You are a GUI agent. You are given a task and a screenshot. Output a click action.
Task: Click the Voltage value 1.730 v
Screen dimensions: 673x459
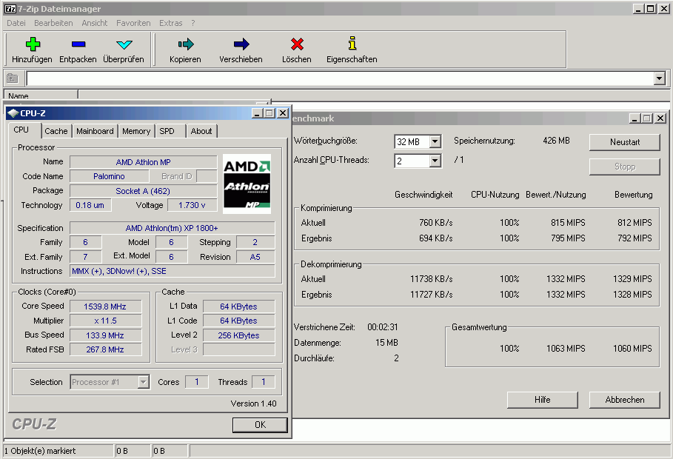pos(192,205)
